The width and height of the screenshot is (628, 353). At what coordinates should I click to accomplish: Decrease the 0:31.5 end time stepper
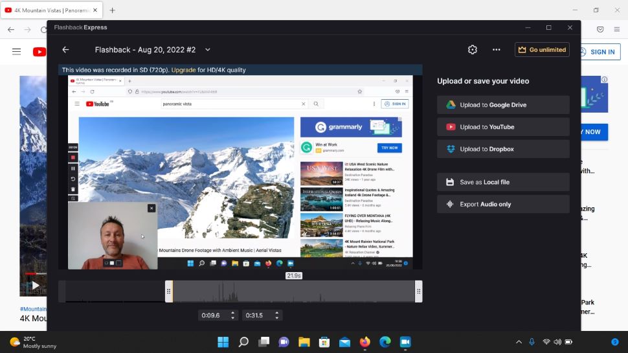(x=276, y=318)
